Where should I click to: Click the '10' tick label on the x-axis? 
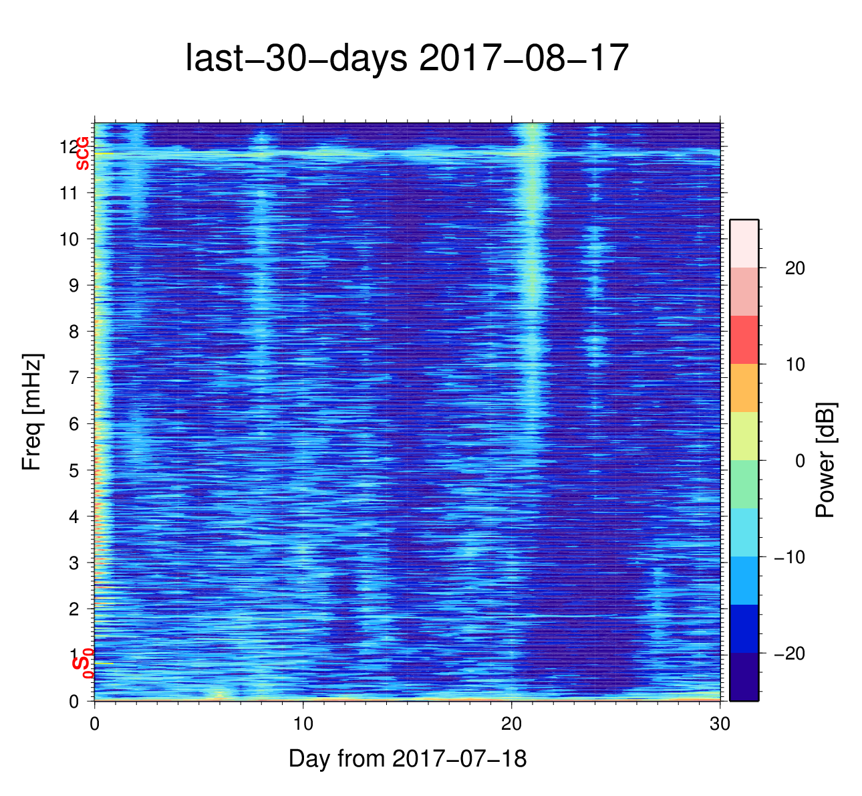click(x=303, y=724)
